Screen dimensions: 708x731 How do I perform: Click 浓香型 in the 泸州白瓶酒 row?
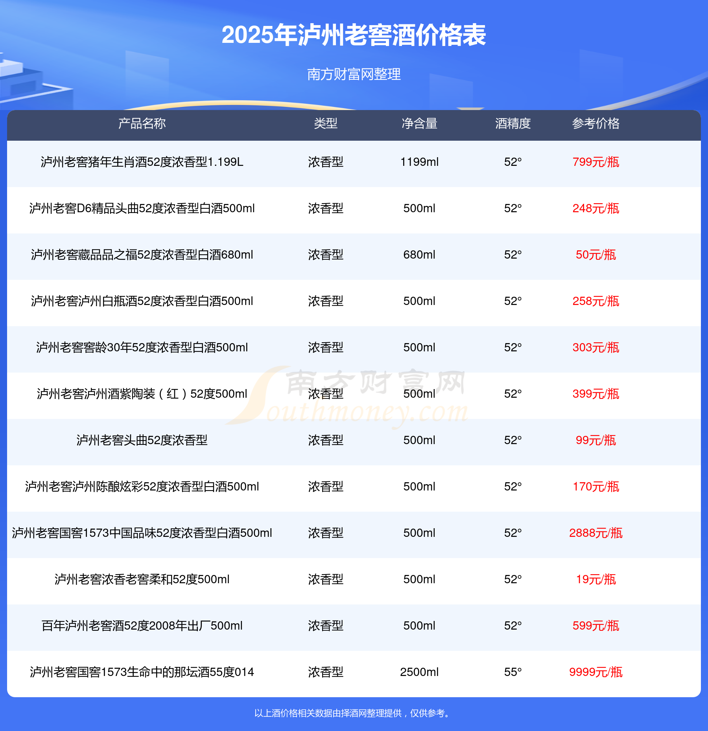326,301
